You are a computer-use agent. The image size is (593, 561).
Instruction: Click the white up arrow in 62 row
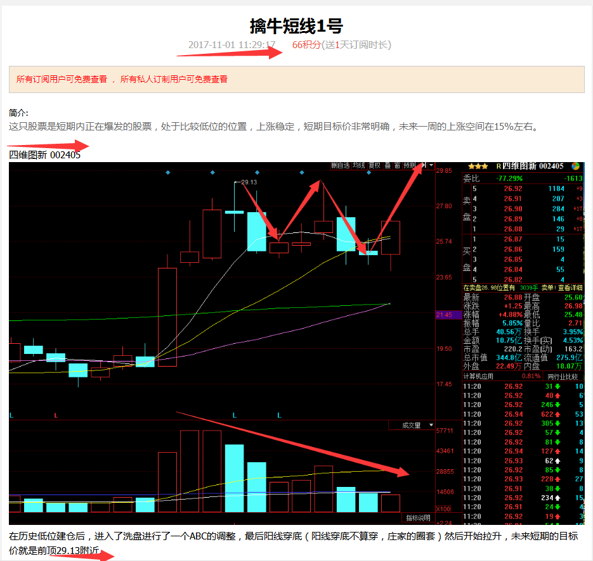557,461
